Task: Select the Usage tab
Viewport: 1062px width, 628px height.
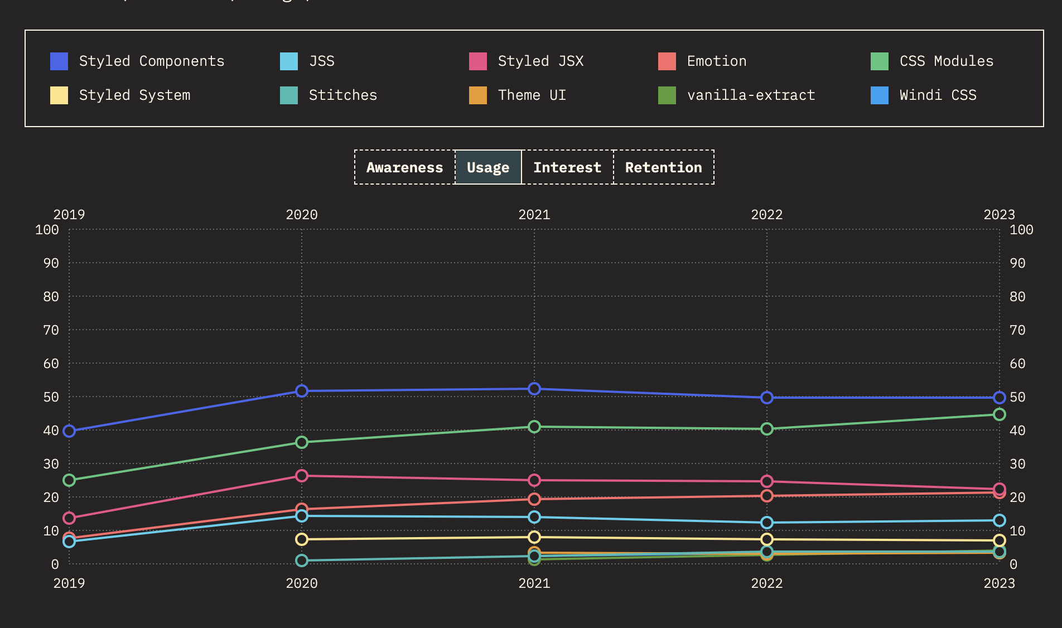Action: (x=488, y=167)
